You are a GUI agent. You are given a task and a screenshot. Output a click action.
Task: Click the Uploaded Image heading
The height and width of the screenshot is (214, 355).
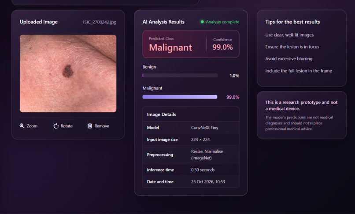[39, 22]
